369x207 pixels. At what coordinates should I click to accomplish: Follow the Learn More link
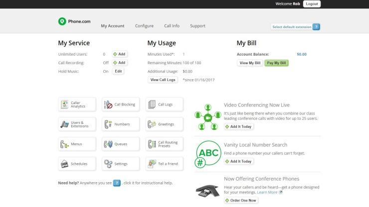[267, 192]
